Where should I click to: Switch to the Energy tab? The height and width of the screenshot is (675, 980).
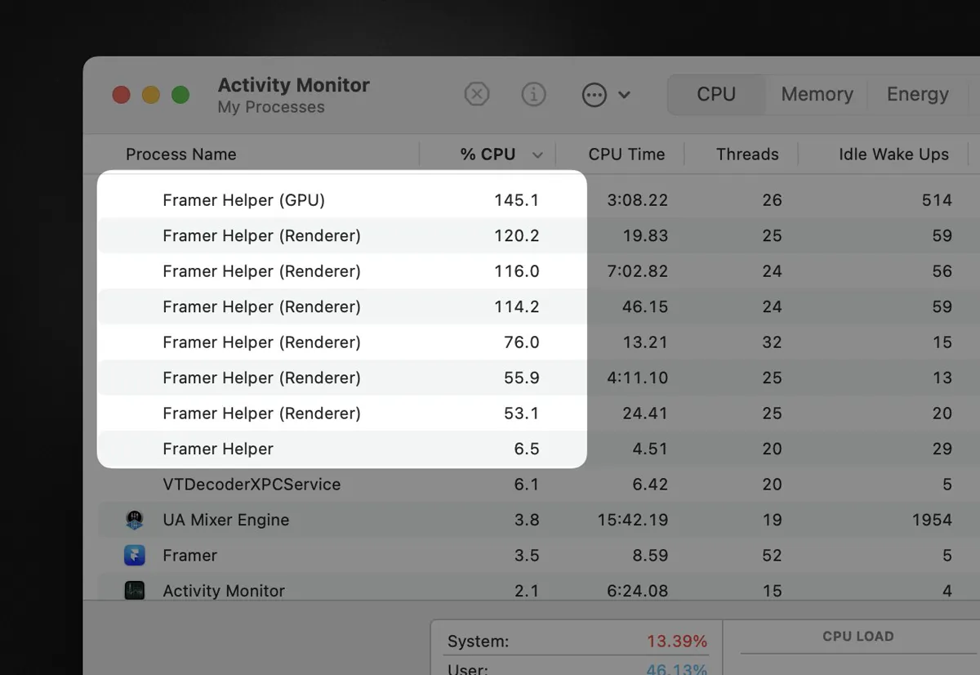coord(918,95)
